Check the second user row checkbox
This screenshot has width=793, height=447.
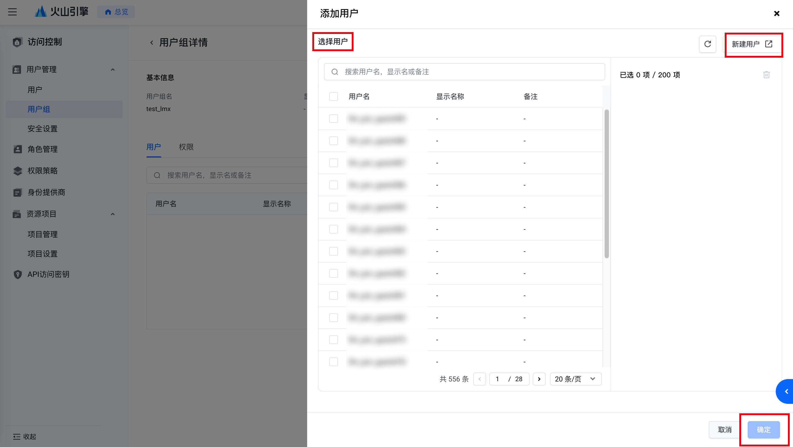(x=333, y=141)
